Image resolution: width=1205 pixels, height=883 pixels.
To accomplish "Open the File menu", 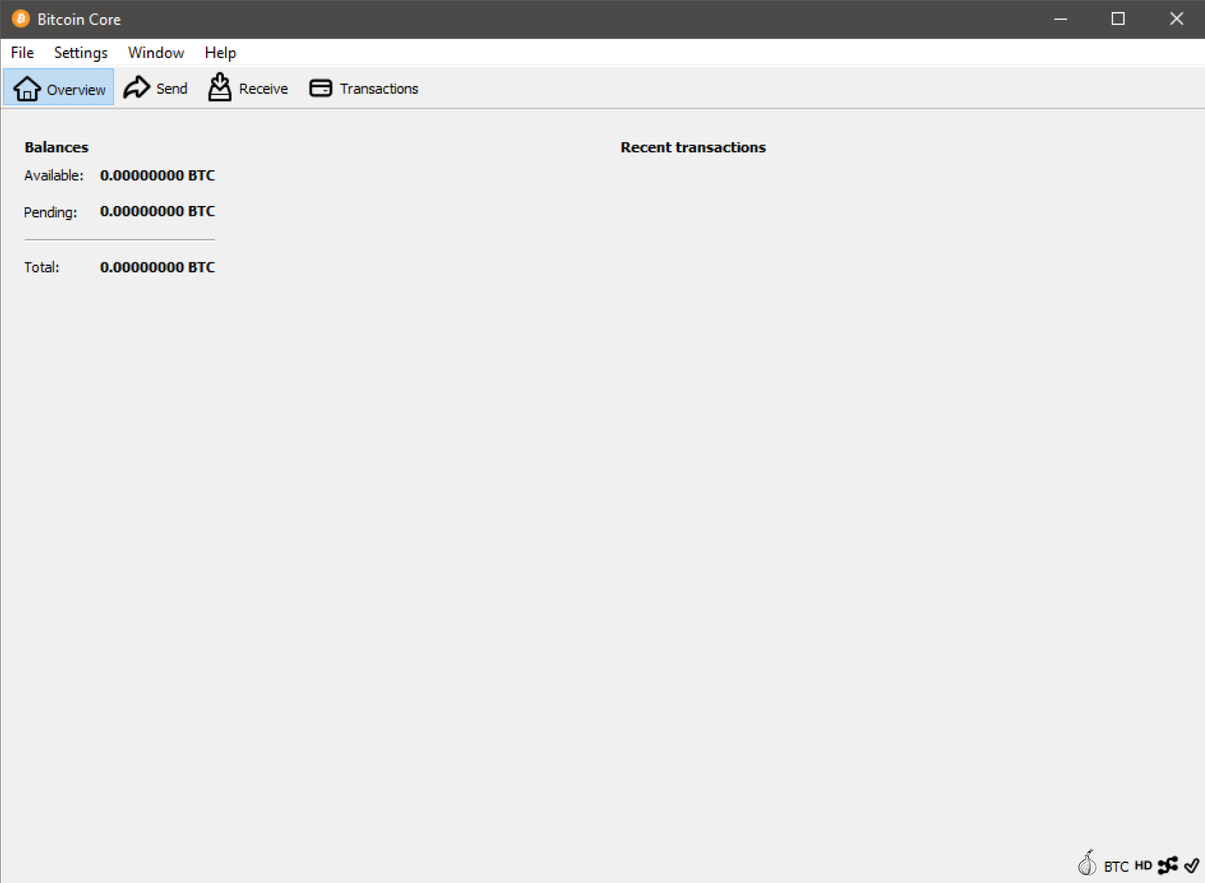I will coord(22,53).
